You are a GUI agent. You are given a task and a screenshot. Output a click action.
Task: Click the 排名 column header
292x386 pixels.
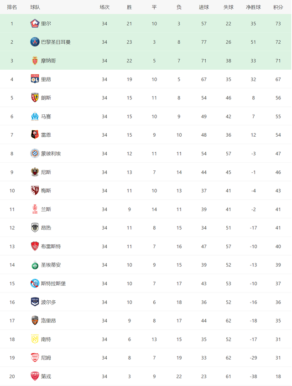(12, 7)
